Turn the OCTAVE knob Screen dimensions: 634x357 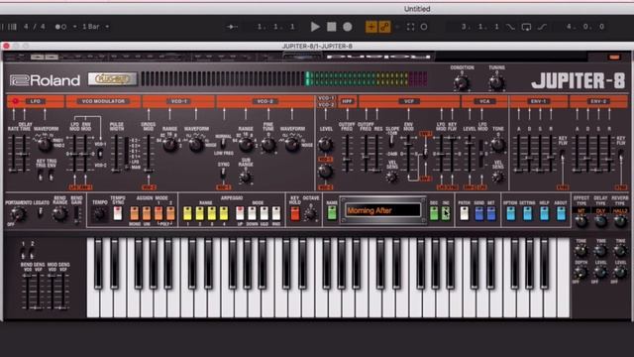tap(310, 214)
